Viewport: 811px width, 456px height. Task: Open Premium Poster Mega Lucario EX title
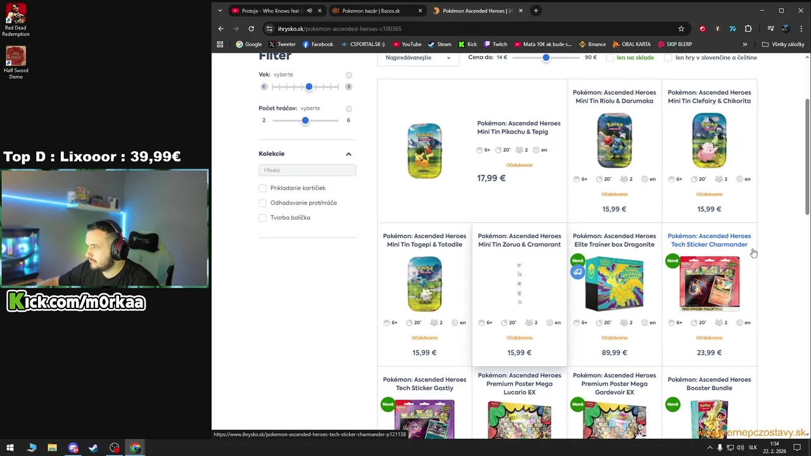(x=519, y=384)
